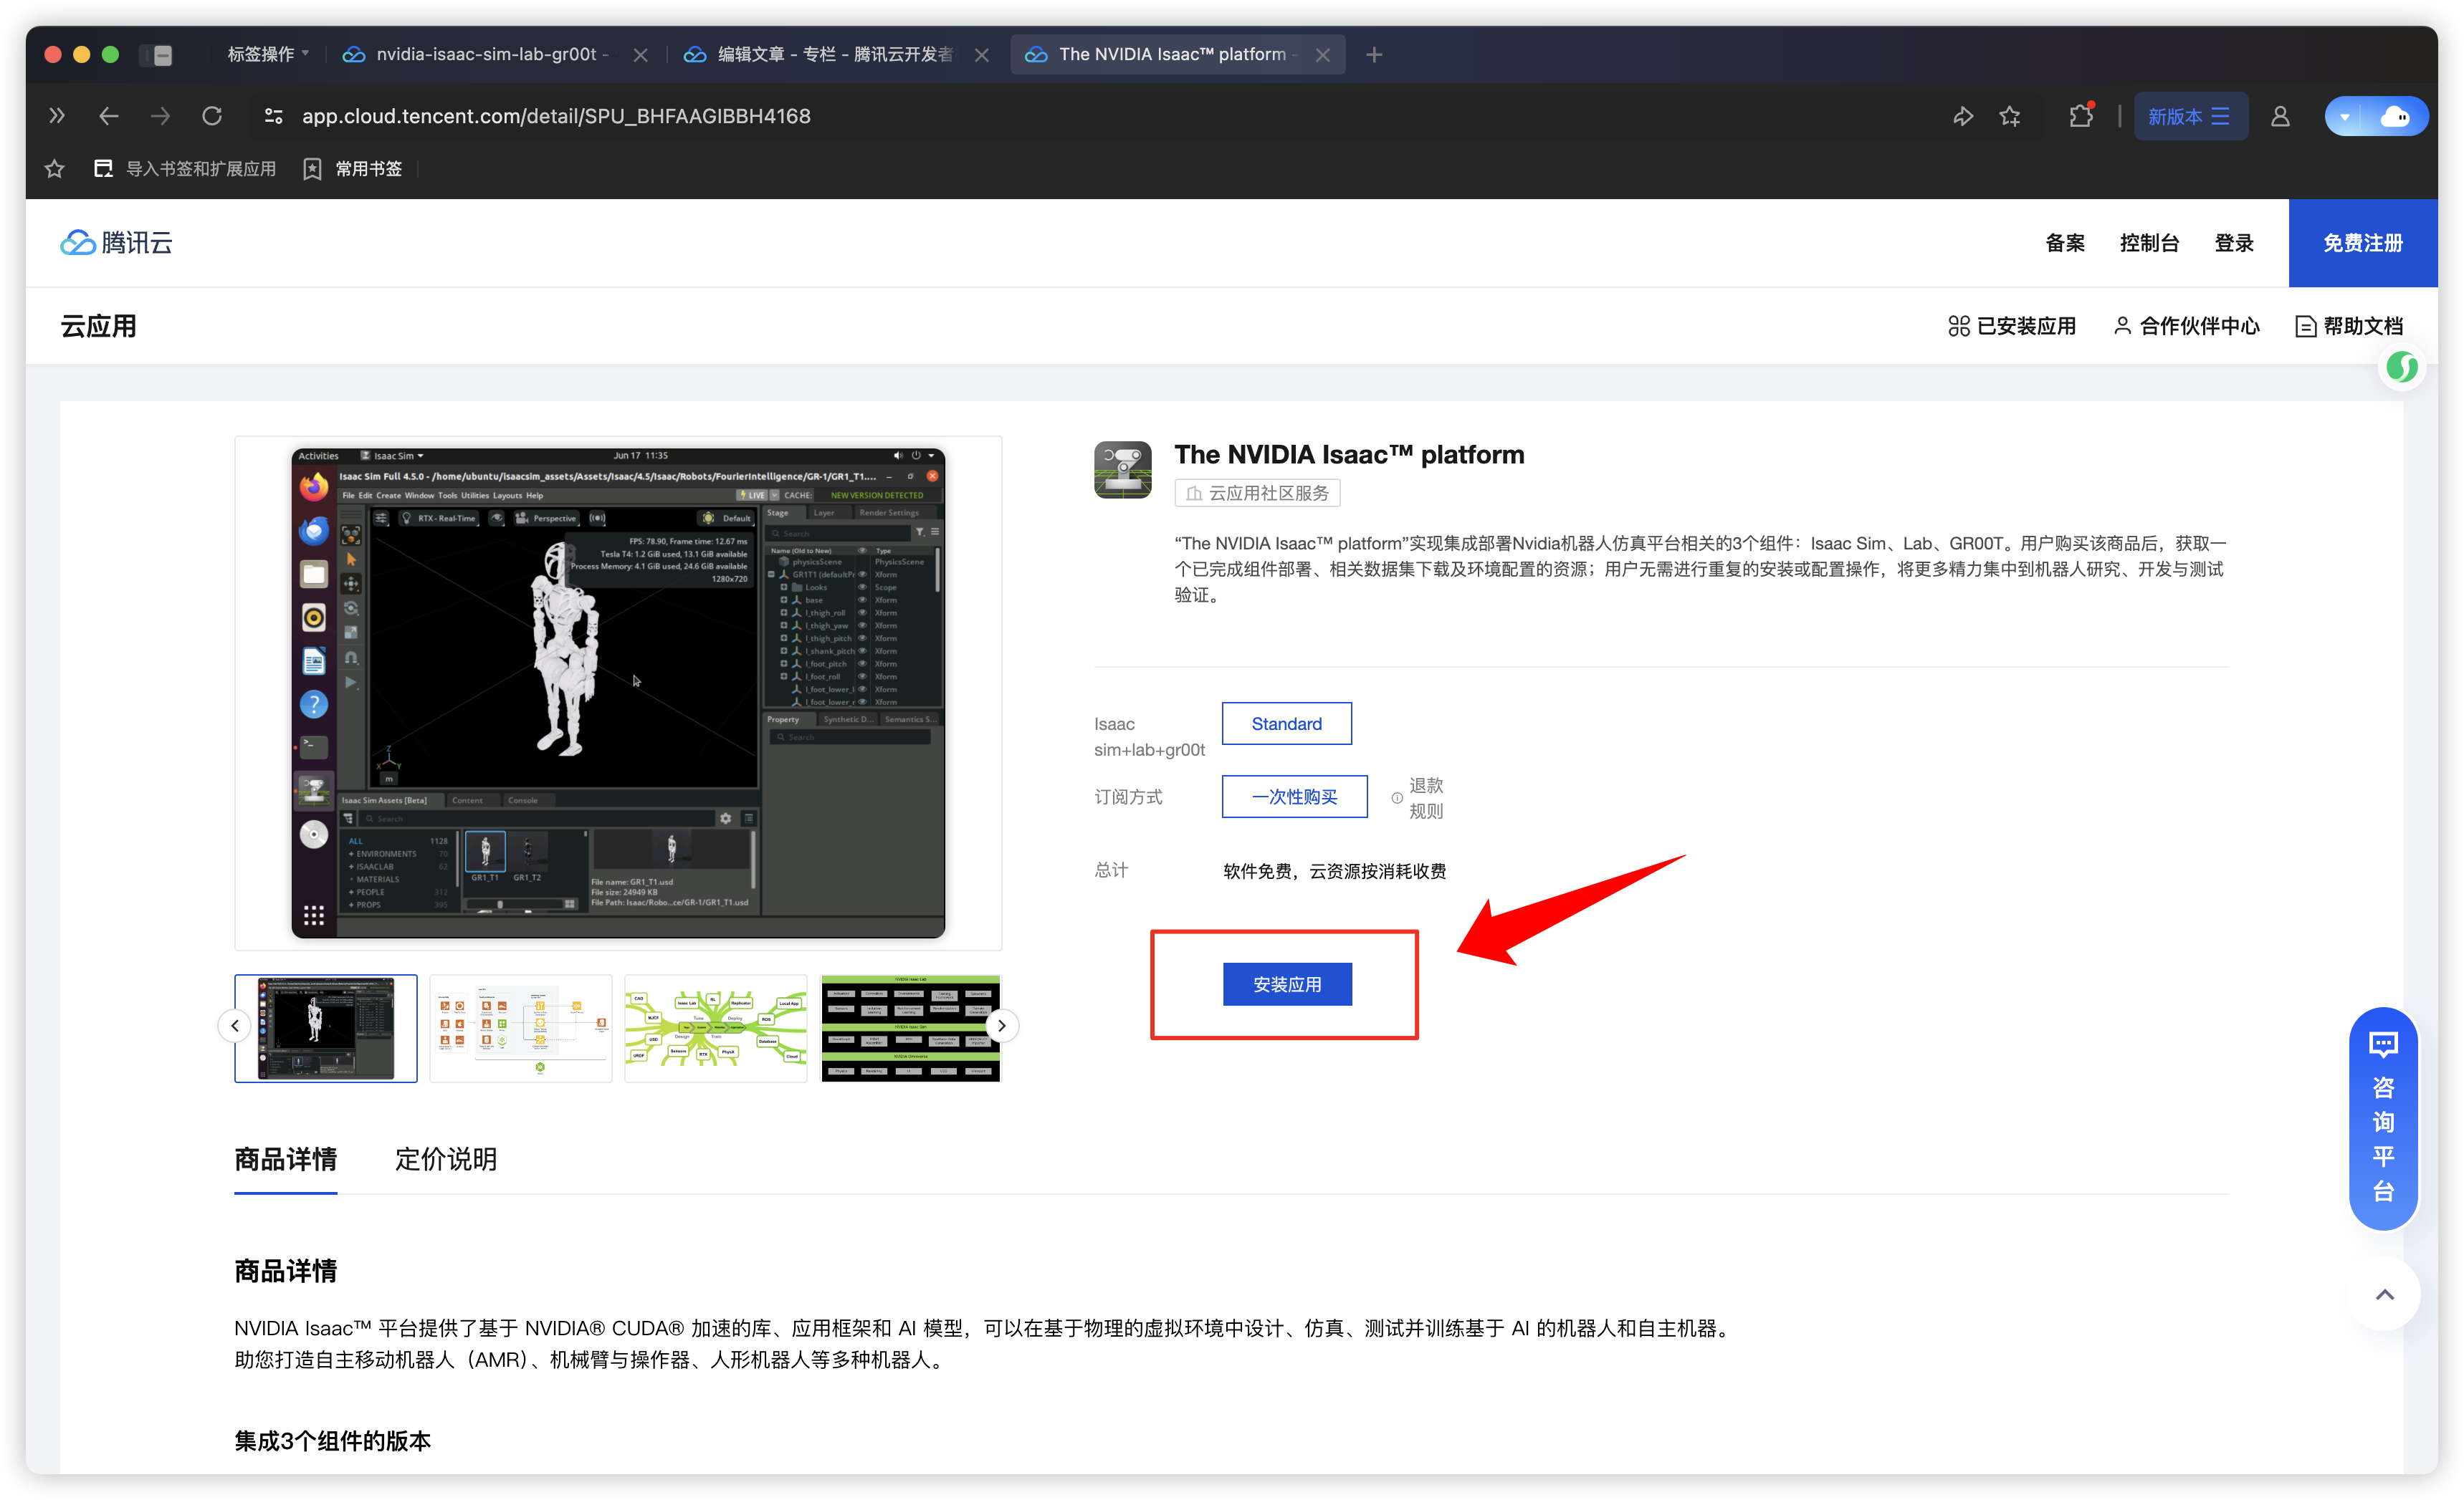Click the bookmarks bar star icon
Viewport: 2464px width, 1500px height.
55,169
